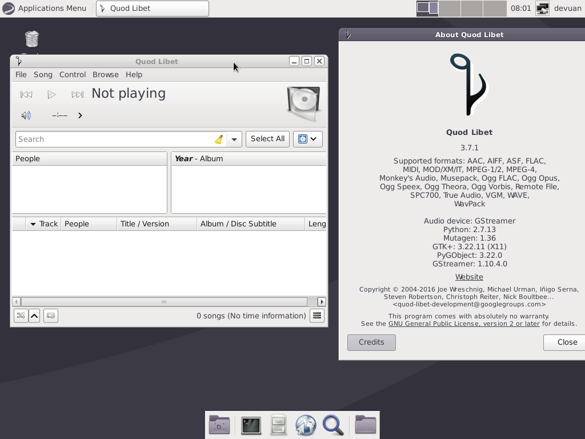
Task: Toggle the repeat button
Action: [51, 316]
